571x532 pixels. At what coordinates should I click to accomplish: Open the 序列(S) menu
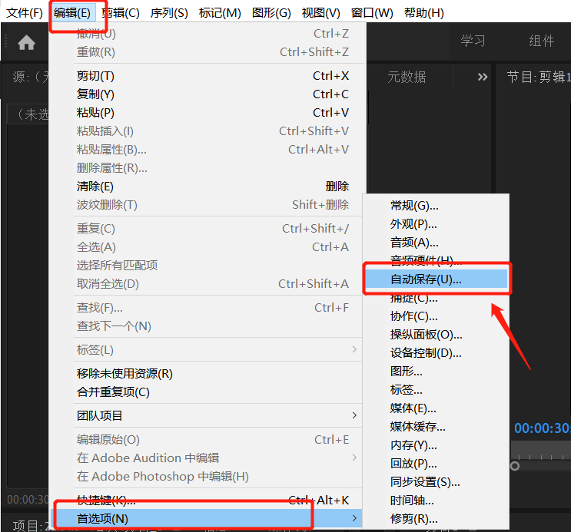coord(169,13)
